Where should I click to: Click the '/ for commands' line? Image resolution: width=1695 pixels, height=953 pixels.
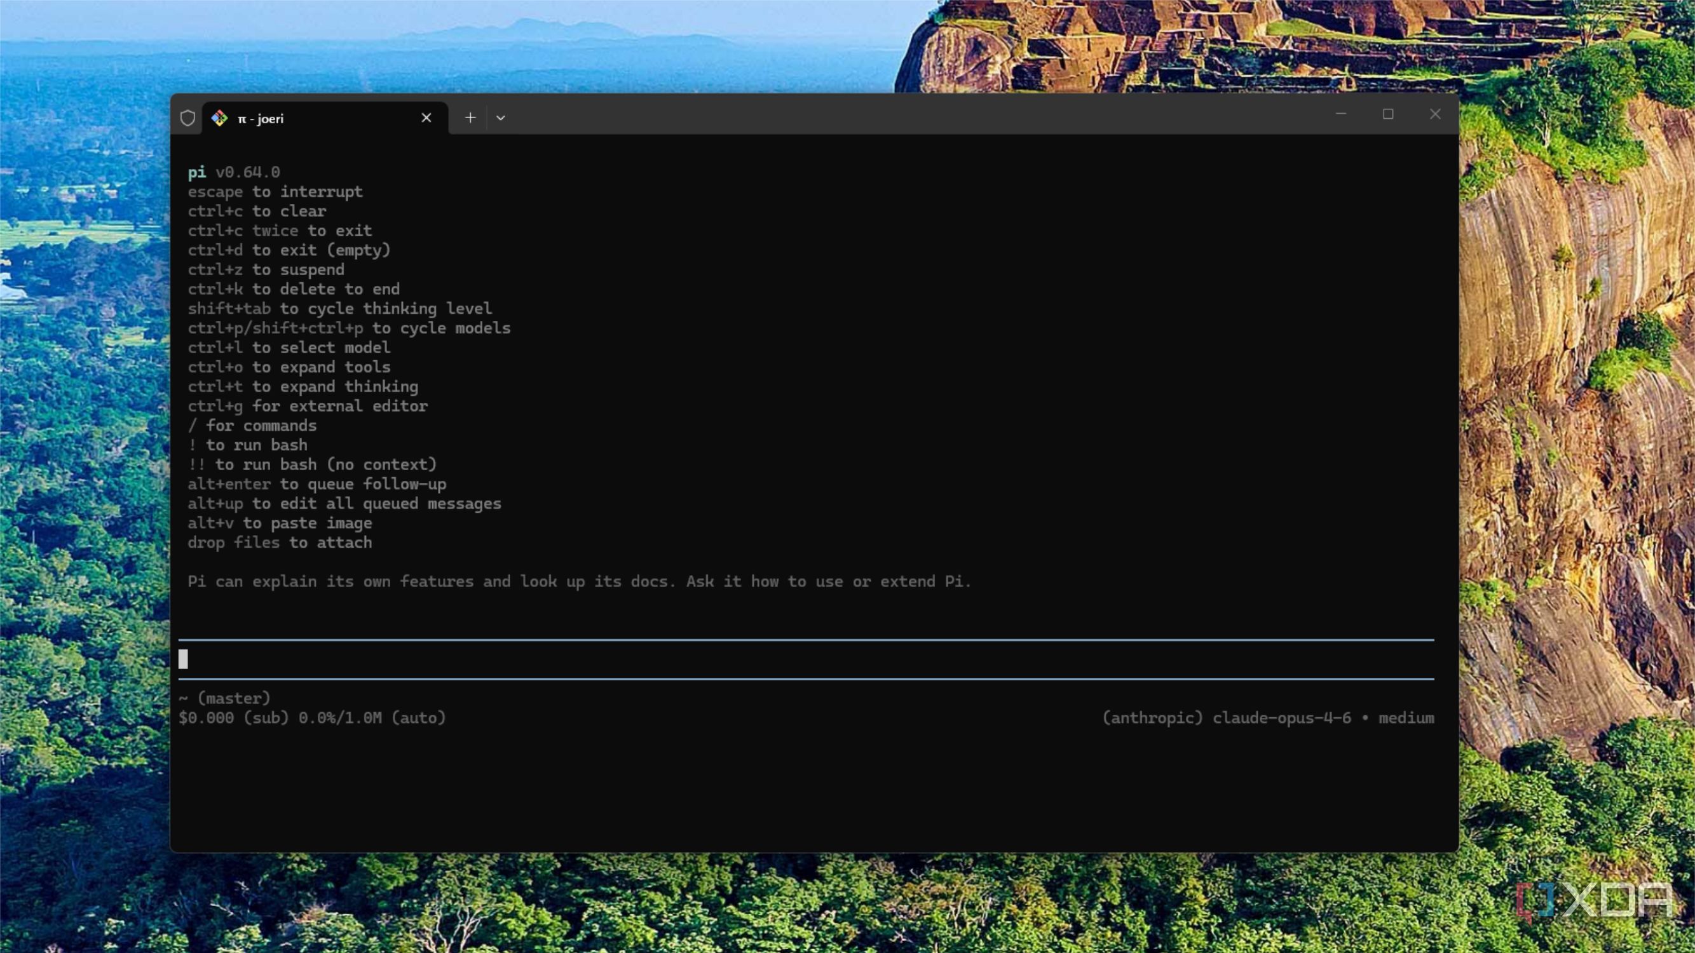pos(252,426)
